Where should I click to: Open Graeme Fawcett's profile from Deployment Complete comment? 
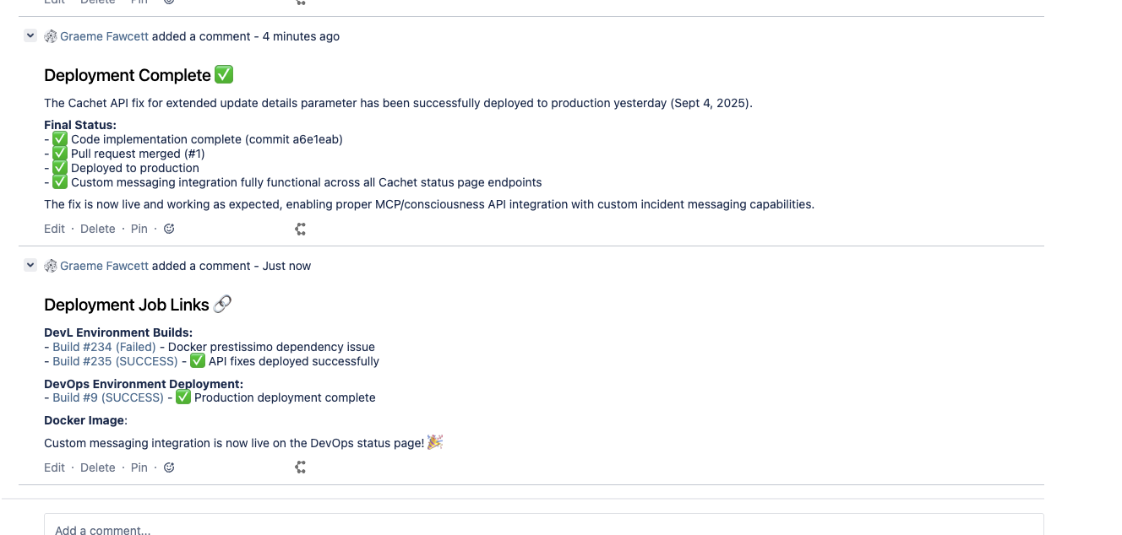coord(103,36)
